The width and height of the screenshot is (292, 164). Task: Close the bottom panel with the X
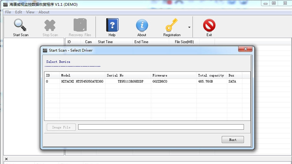(x=6, y=159)
